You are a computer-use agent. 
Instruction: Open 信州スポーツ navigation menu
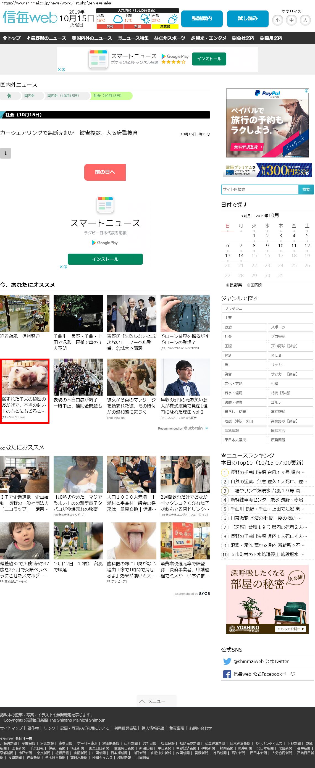(x=169, y=38)
